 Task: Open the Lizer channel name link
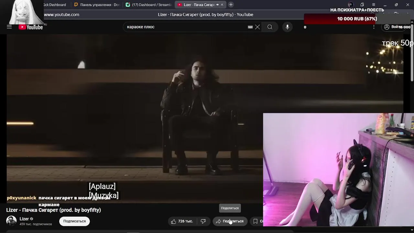pos(24,219)
